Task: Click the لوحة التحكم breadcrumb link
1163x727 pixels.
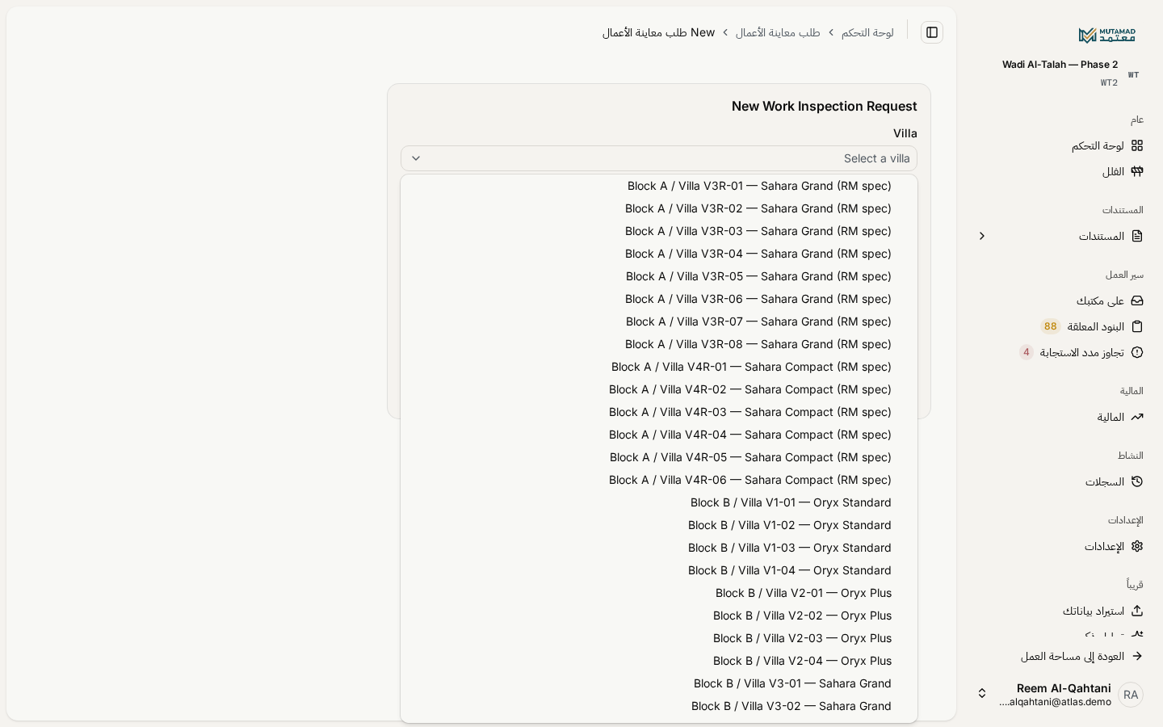Action: (x=867, y=32)
